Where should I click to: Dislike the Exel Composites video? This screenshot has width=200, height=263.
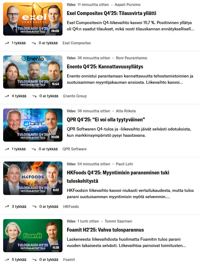click(45, 43)
